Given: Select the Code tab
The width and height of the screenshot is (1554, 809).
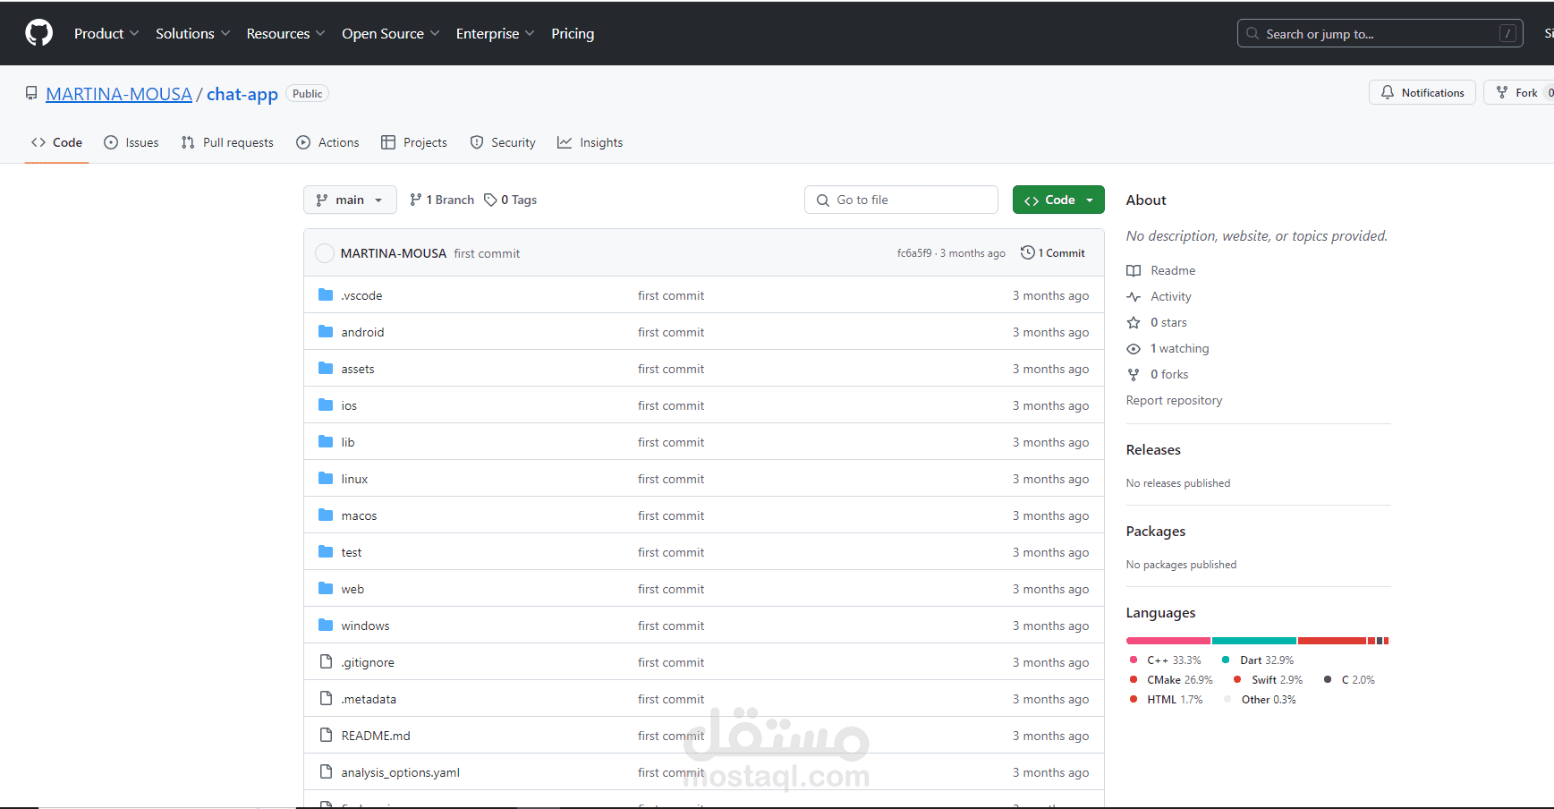Looking at the screenshot, I should tap(56, 142).
